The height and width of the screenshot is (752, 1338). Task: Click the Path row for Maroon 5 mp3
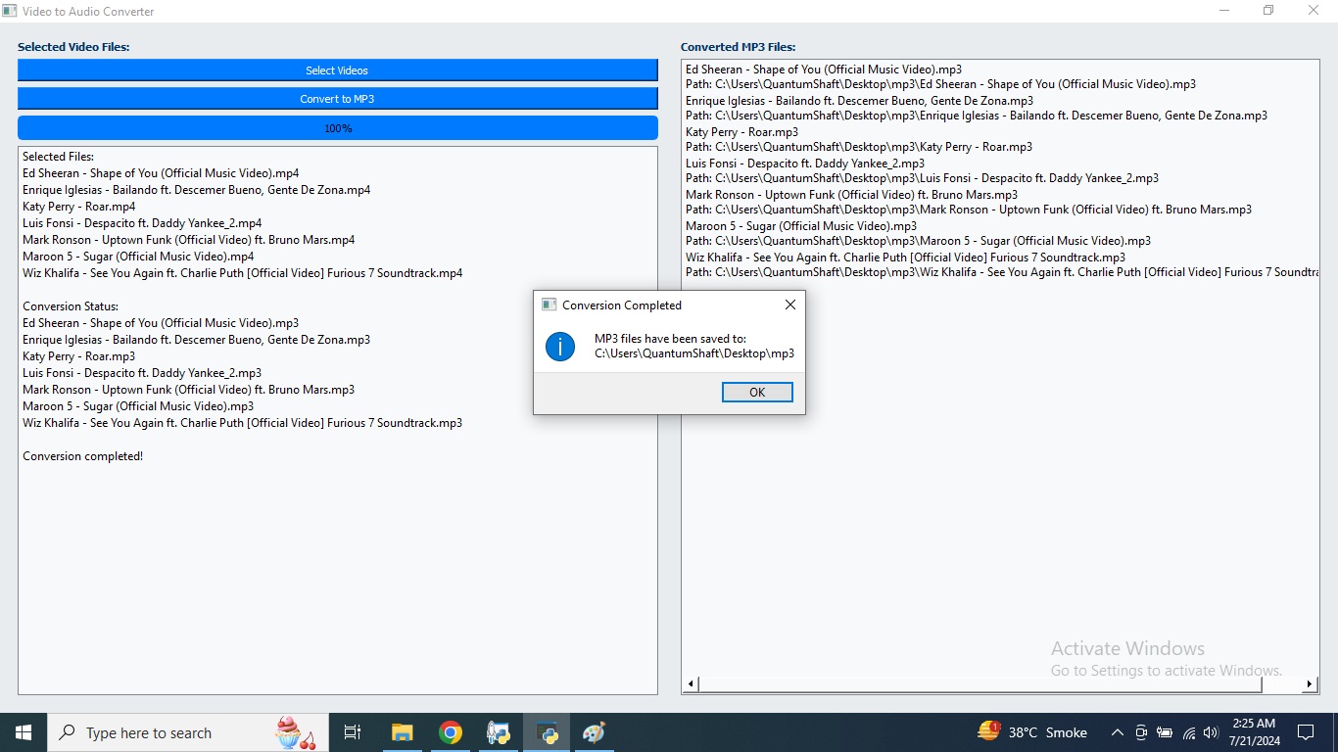pyautogui.click(x=918, y=241)
